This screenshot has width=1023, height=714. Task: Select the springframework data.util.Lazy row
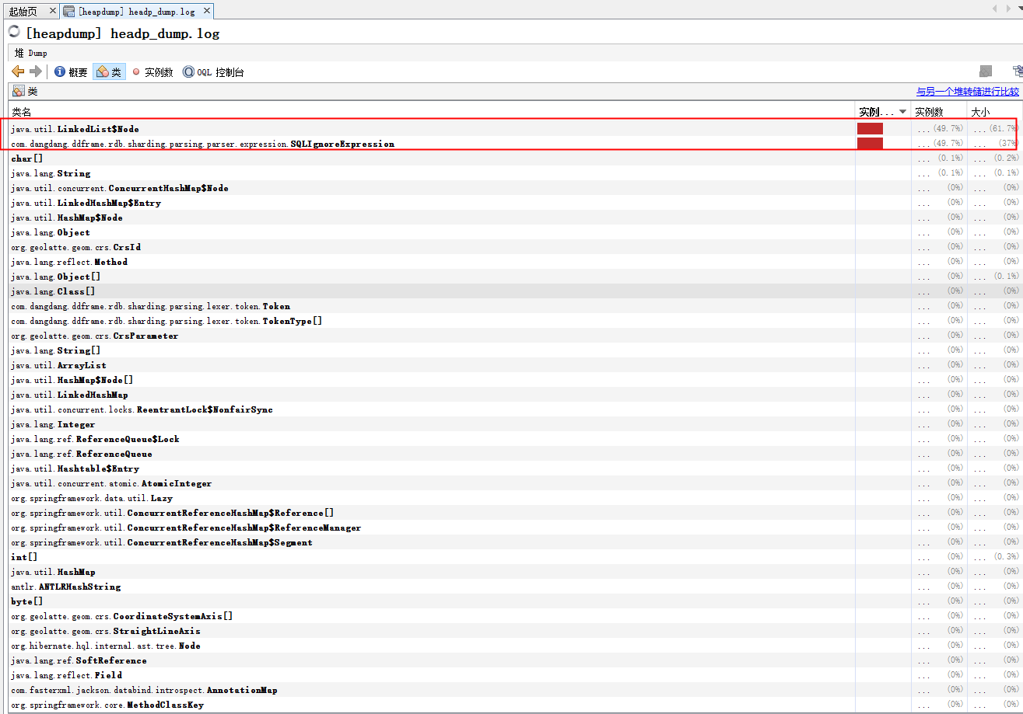tap(513, 498)
